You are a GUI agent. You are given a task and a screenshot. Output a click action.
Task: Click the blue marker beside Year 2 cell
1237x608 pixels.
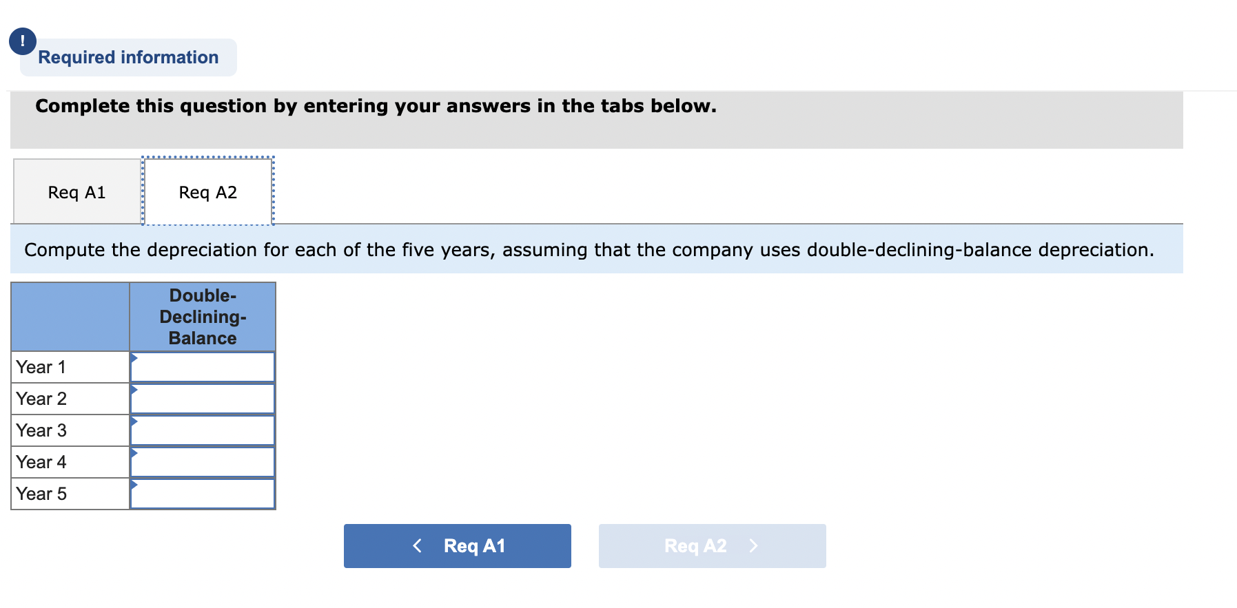(x=133, y=390)
